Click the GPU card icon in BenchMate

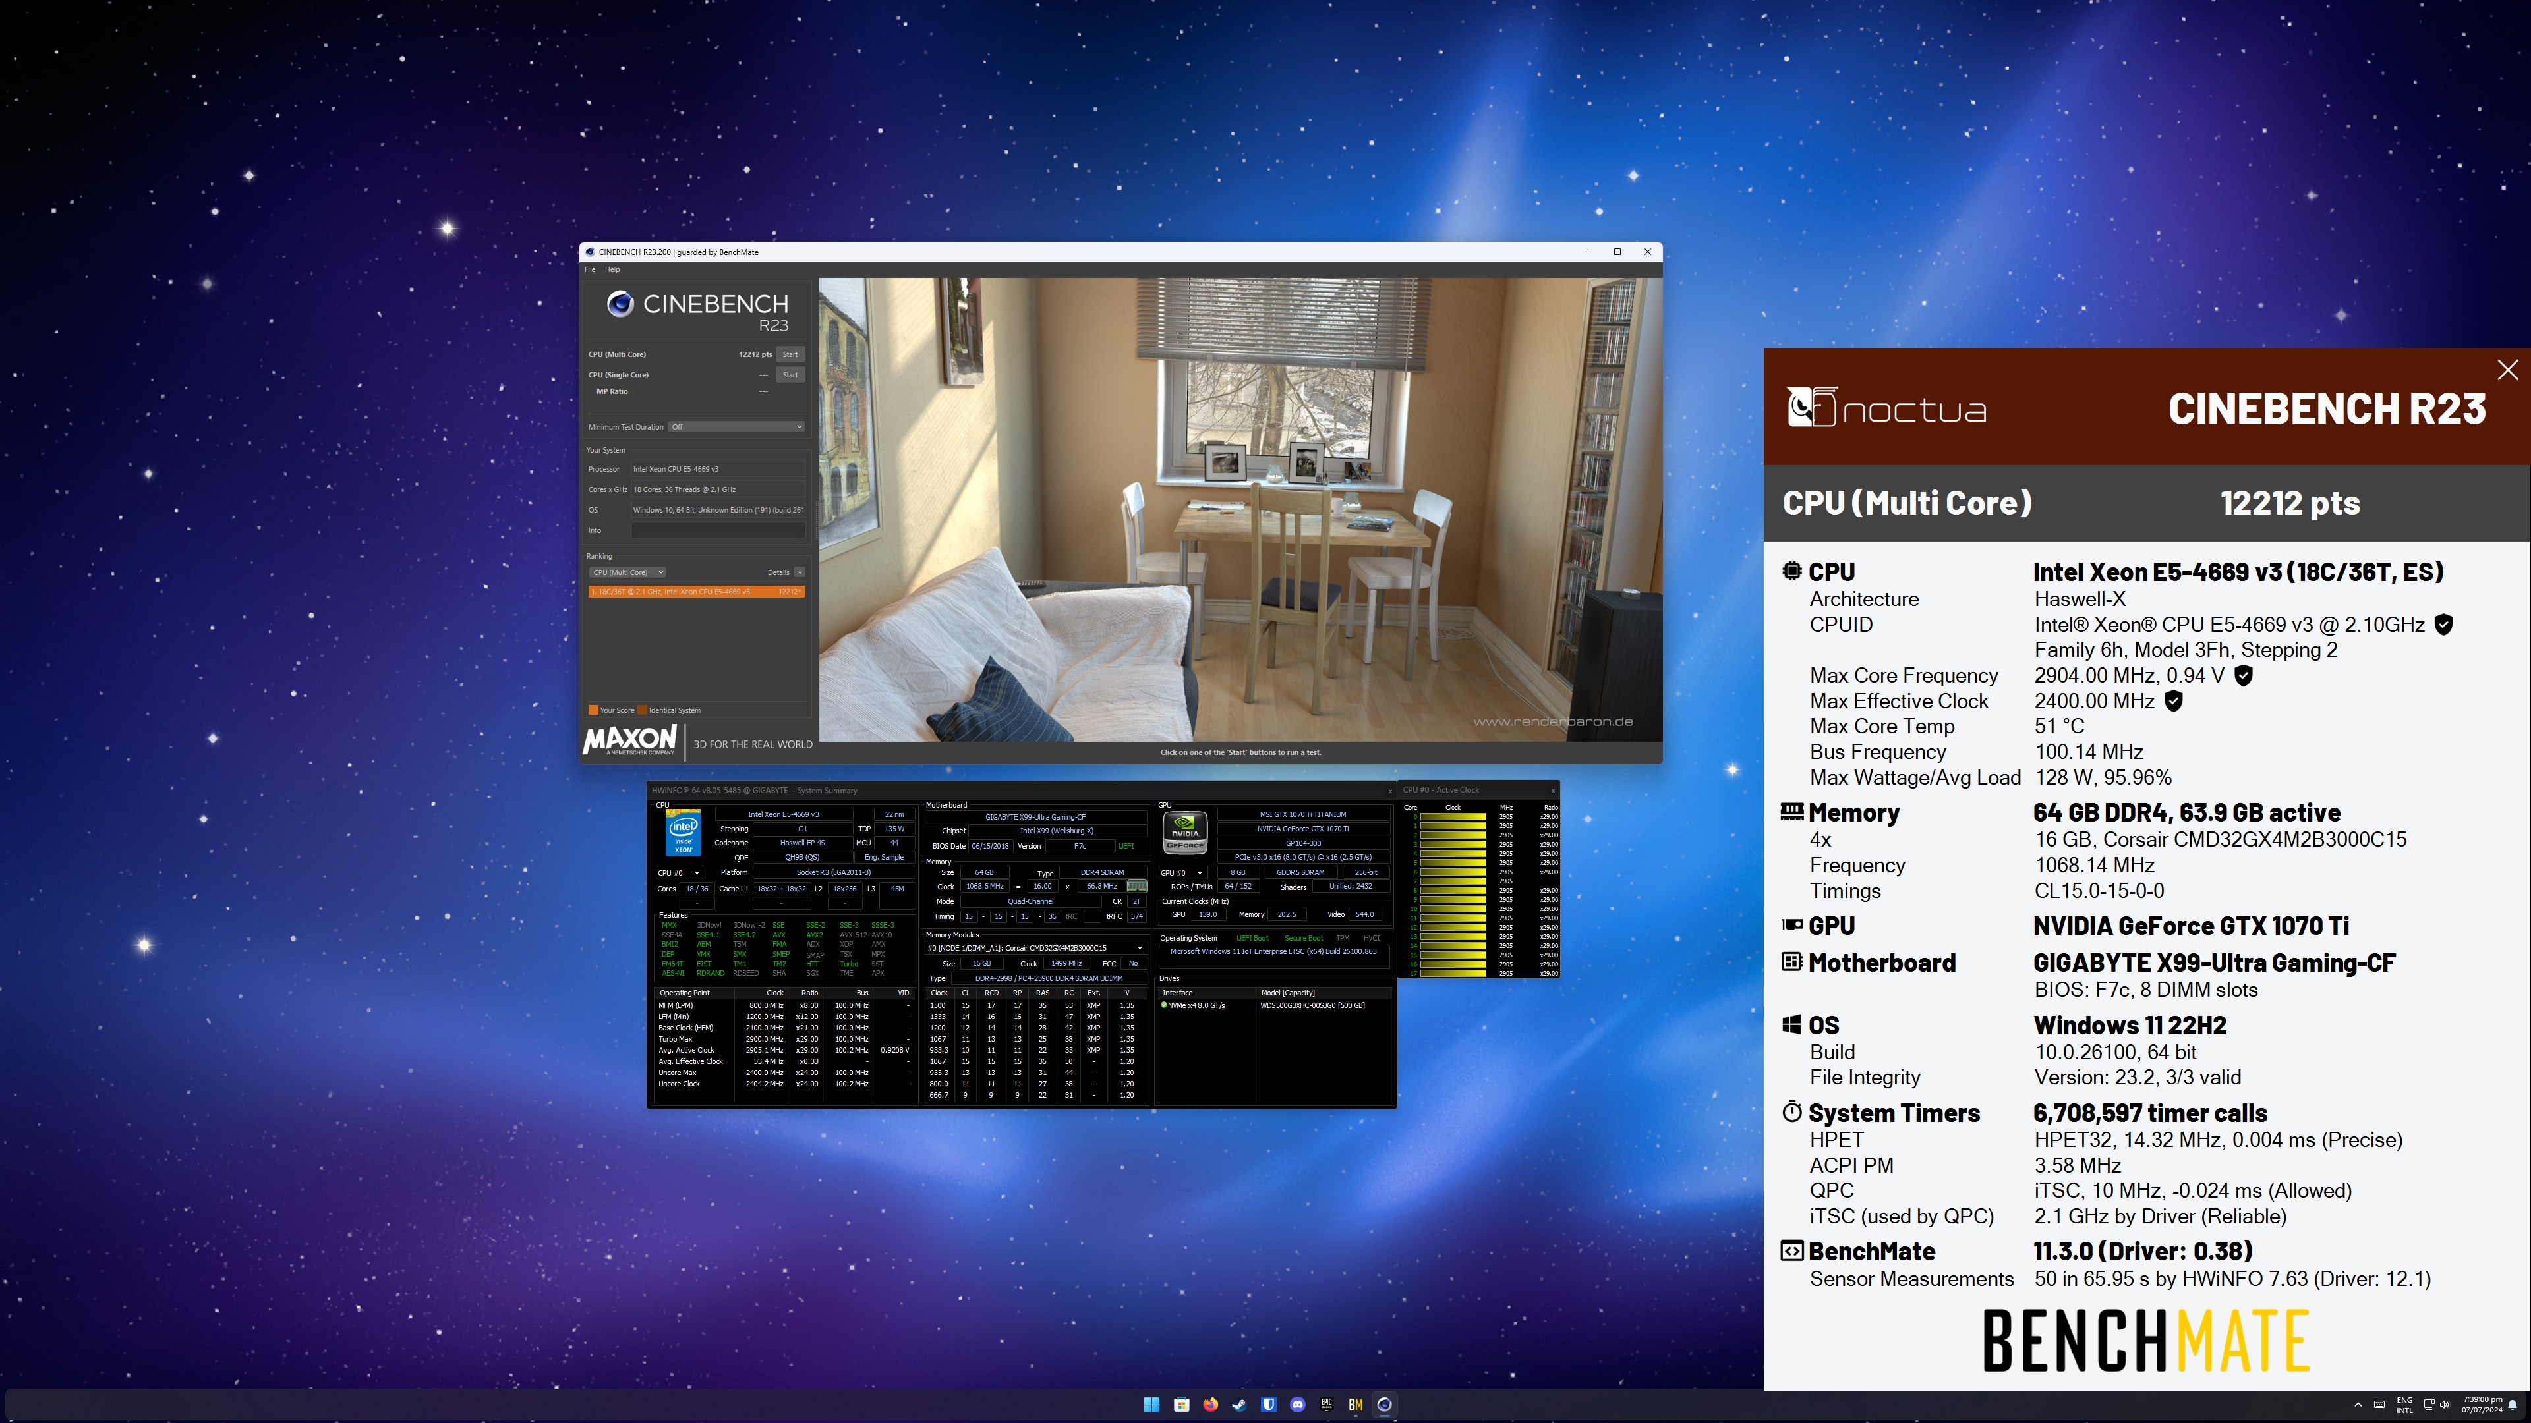coord(1792,924)
